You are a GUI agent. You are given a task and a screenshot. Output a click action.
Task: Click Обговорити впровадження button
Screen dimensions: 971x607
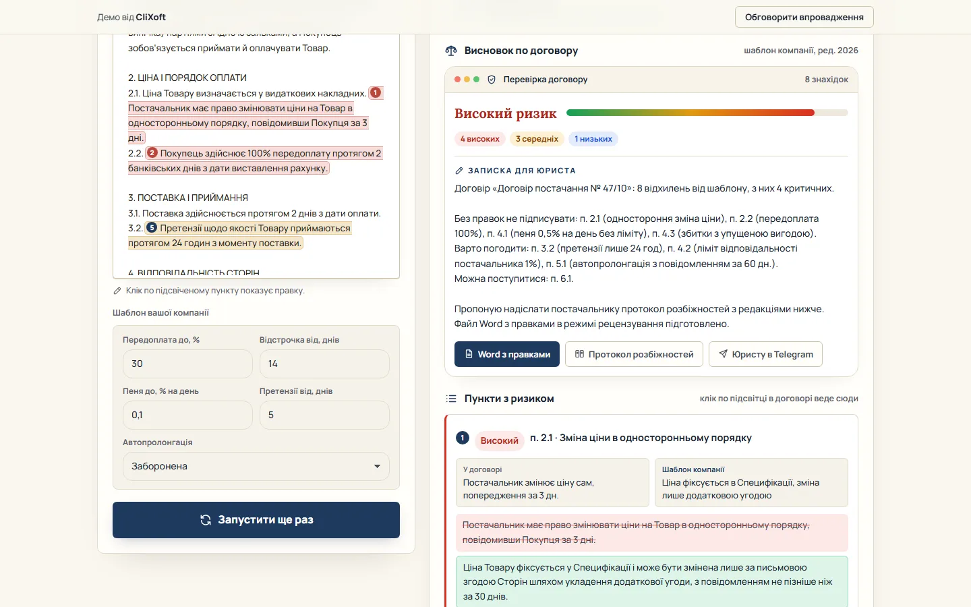804,17
